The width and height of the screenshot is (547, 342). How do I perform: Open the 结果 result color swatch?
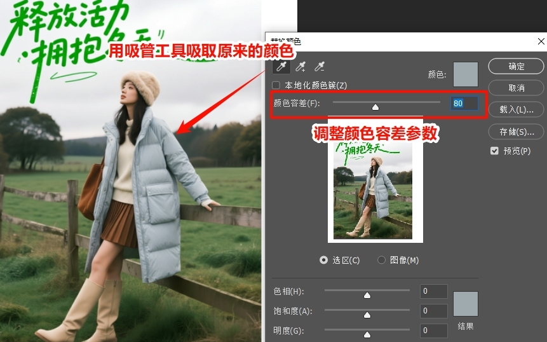pyautogui.click(x=466, y=304)
